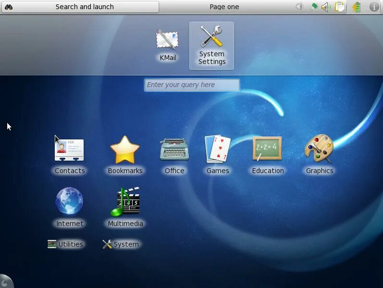Open the Plasma toolbox in the bottom-left corner
This screenshot has height=288, width=383.
click(5, 282)
